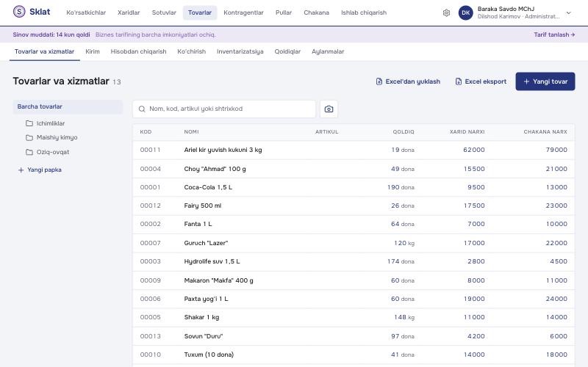Add a new folder with Yangi papka
This screenshot has height=367, width=588.
click(x=40, y=170)
